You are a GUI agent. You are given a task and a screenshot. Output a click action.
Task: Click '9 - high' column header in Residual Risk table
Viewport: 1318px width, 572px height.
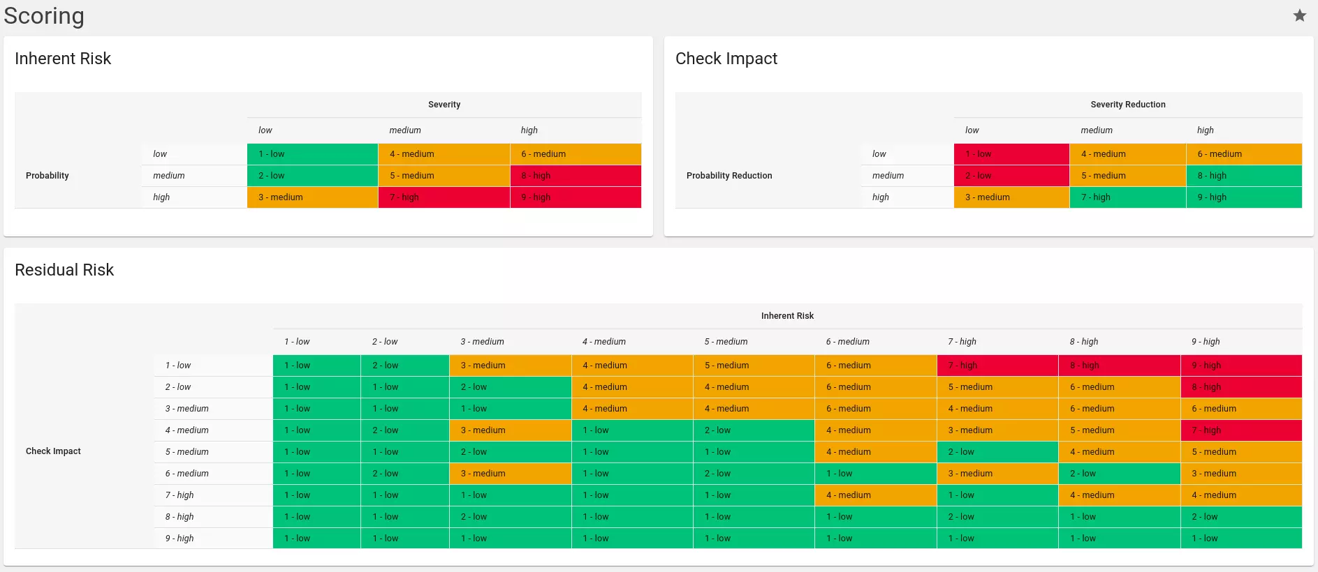tap(1241, 342)
